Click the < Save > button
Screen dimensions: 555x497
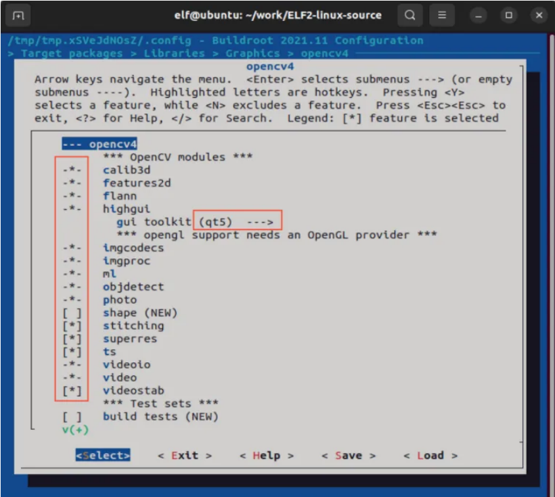(349, 456)
